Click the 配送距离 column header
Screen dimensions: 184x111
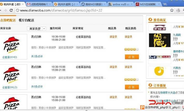point(131,28)
